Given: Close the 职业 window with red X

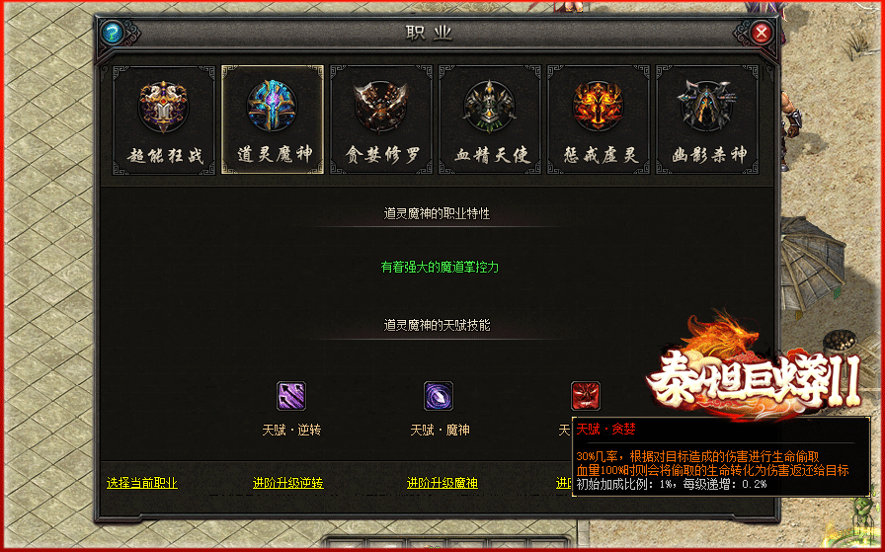Looking at the screenshot, I should coord(761,33).
